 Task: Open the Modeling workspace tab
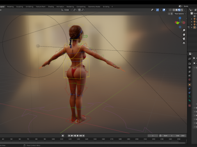coord(10,7)
